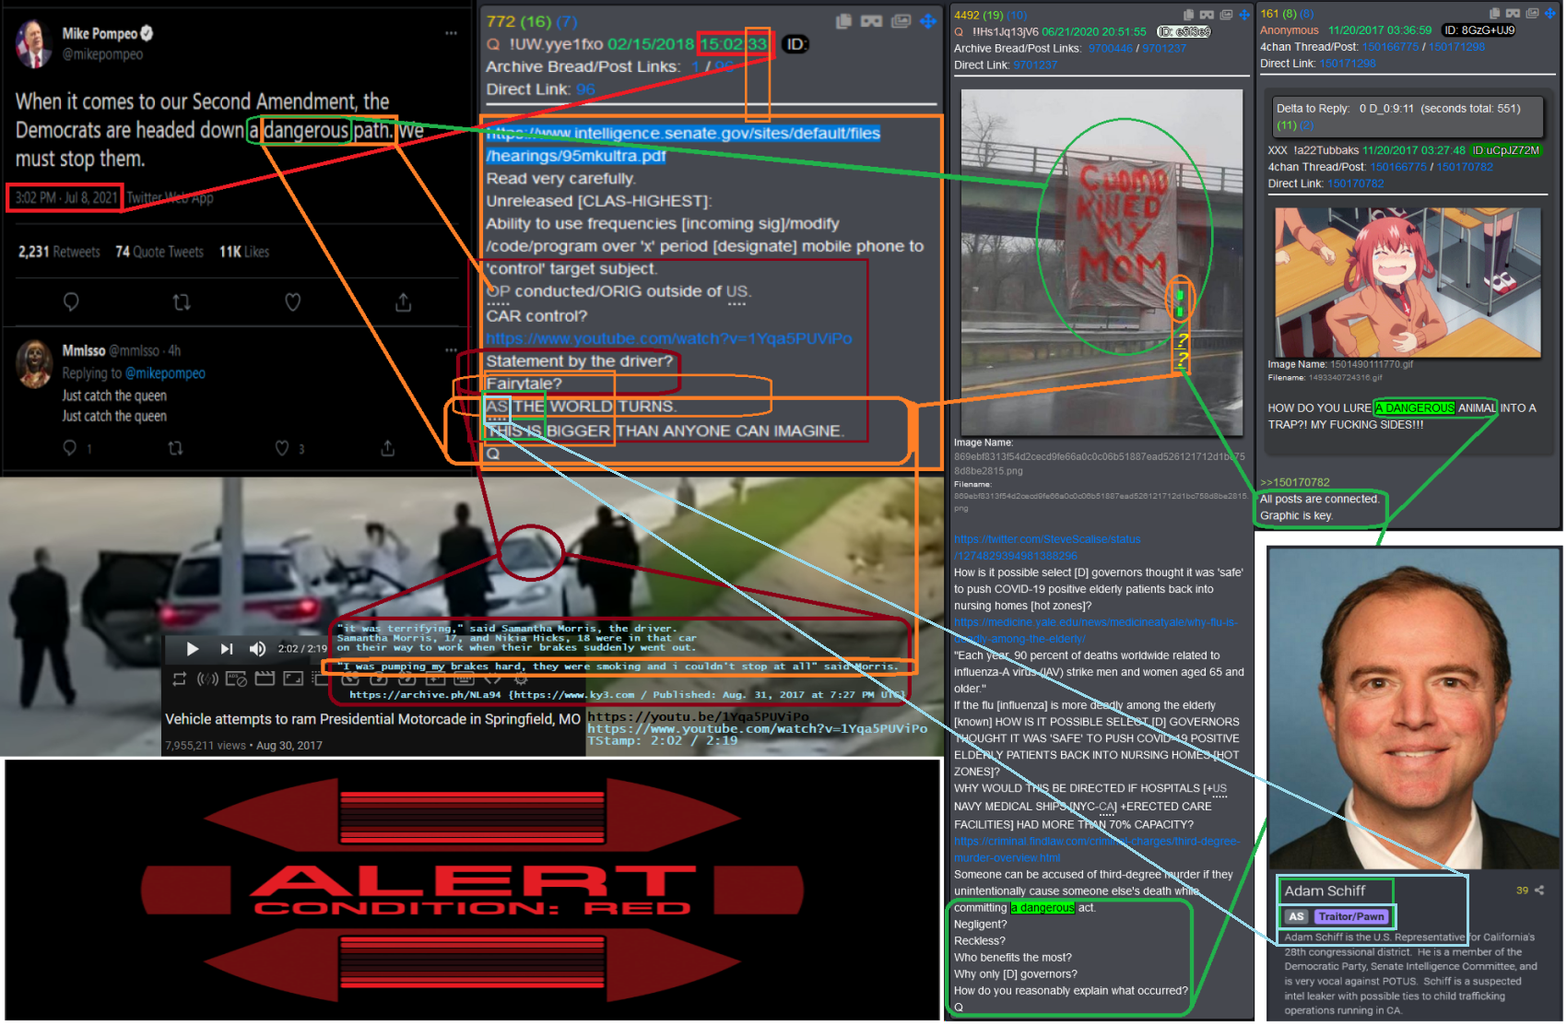Image resolution: width=1567 pixels, height=1026 pixels.
Task: Mute the video volume icon
Action: tap(257, 649)
